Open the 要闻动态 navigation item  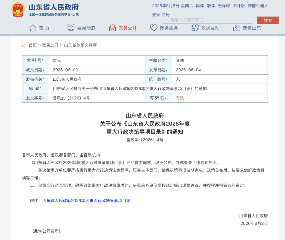point(86,28)
